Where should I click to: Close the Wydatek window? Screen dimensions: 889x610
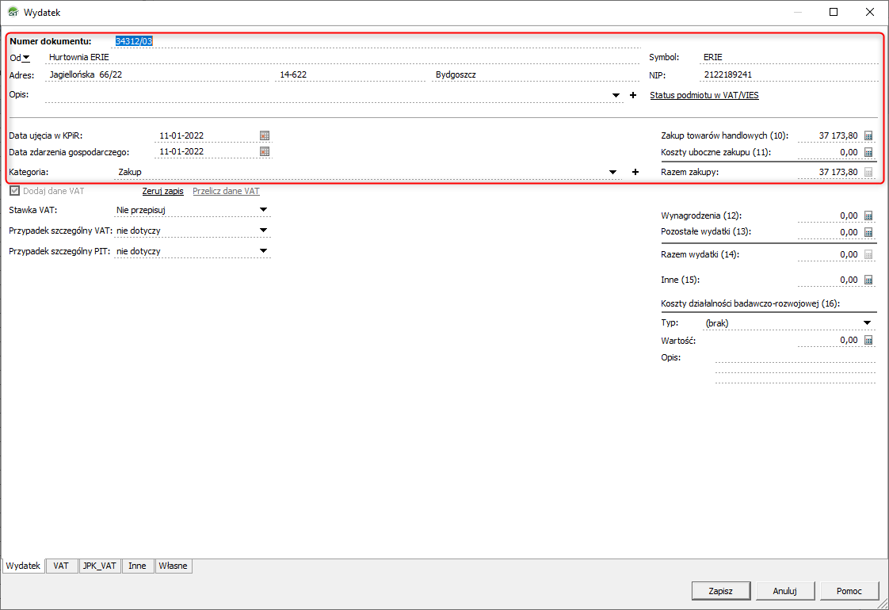coord(870,12)
